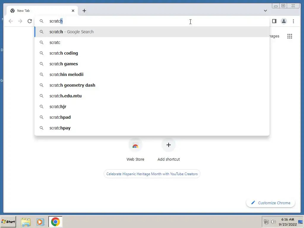
Task: Select the New Tab tab
Action: pyautogui.click(x=42, y=11)
